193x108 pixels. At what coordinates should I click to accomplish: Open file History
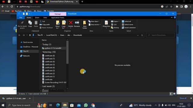point(115,28)
